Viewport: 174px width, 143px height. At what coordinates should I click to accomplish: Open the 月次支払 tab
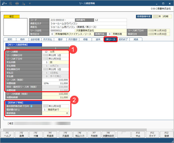click(x=48, y=39)
